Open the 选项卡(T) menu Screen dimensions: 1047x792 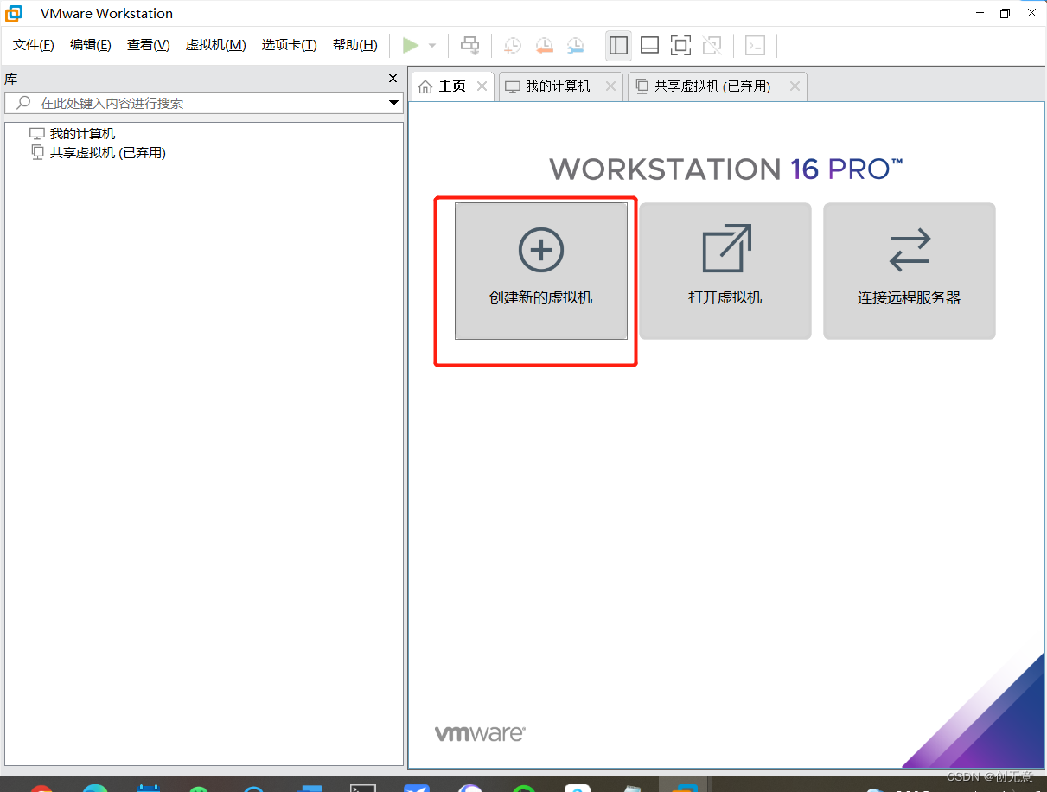point(290,45)
